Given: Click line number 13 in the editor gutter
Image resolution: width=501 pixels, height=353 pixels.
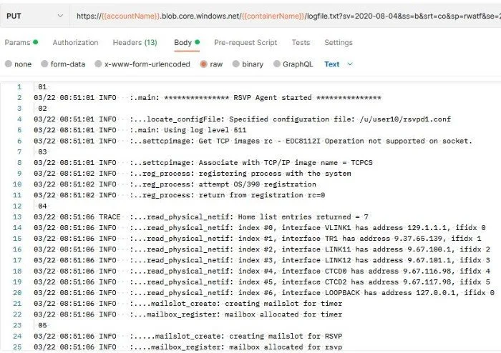Looking at the screenshot, I should (19, 217).
